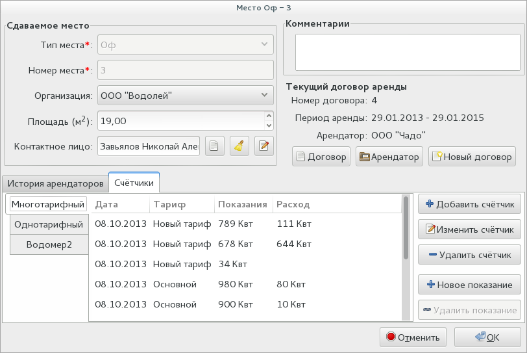Click Добавить счётчик button
The image size is (527, 353).
coord(469,204)
